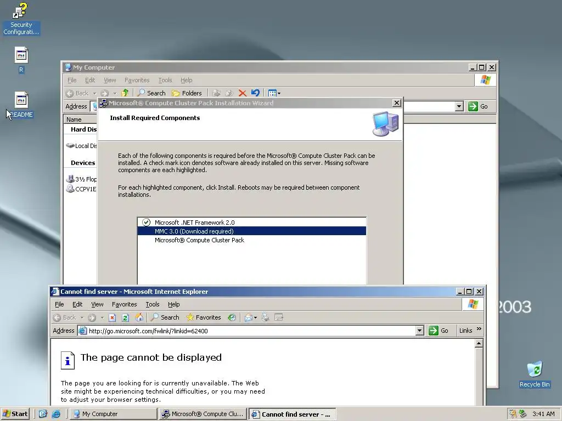
Task: Click the Name column header in My Computer
Action: click(81, 119)
